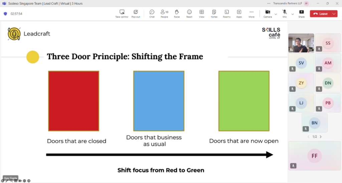The width and height of the screenshot is (342, 183).
Task: Click the Apps icon in toolbar
Action: coord(239,13)
